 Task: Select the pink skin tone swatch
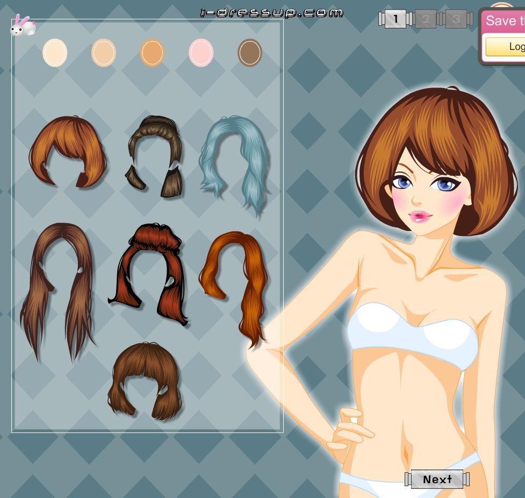click(201, 53)
